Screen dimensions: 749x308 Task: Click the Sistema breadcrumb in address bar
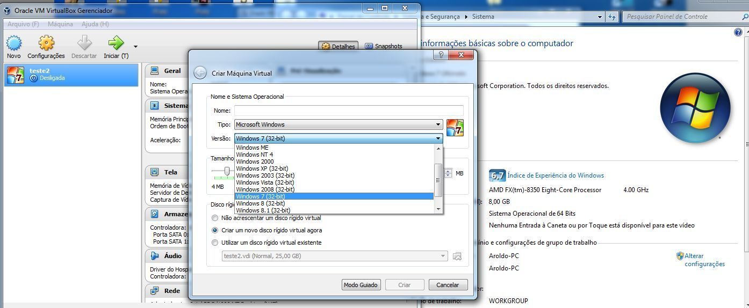483,17
